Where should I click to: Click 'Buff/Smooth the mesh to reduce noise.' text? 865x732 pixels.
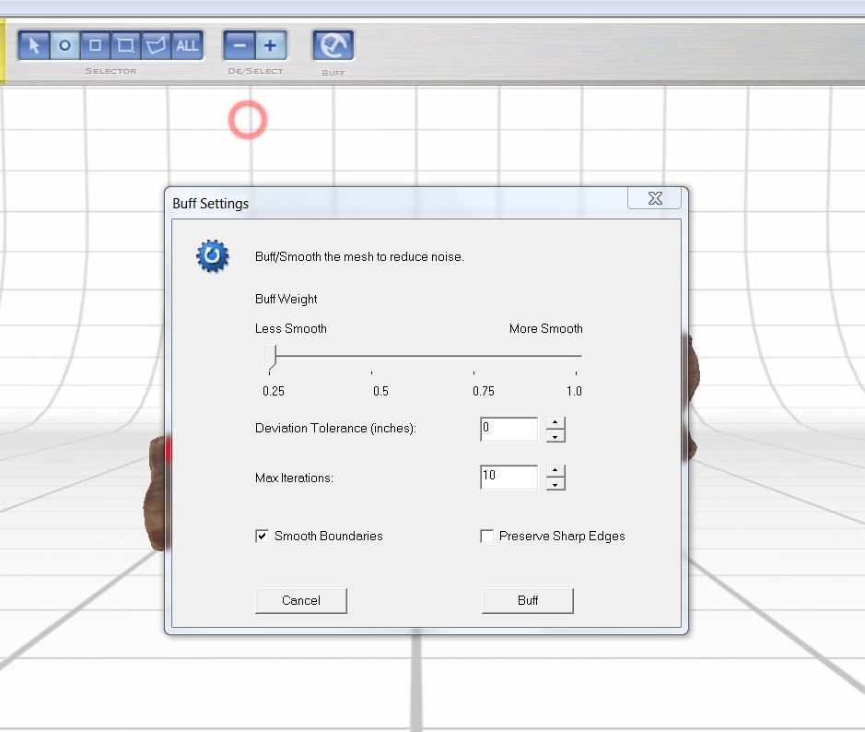pyautogui.click(x=359, y=256)
